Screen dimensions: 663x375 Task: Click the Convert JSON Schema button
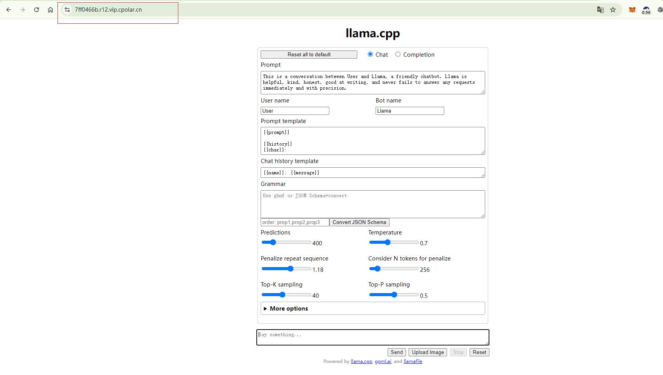(x=359, y=222)
